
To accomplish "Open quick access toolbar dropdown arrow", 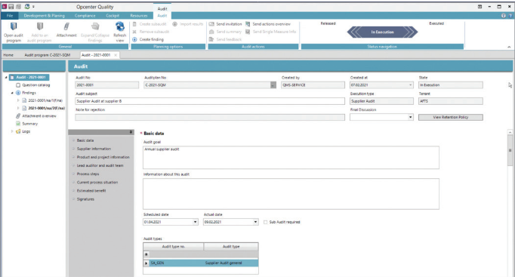I will (x=33, y=7).
